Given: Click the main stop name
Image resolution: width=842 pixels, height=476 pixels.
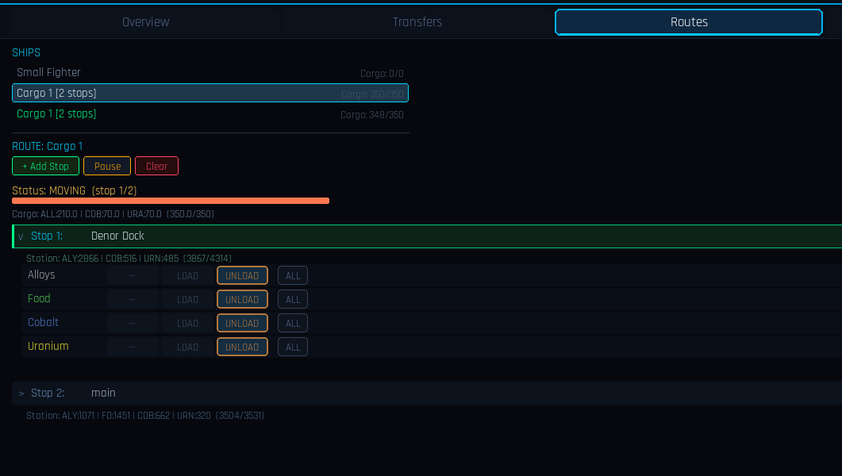Looking at the screenshot, I should click(103, 393).
